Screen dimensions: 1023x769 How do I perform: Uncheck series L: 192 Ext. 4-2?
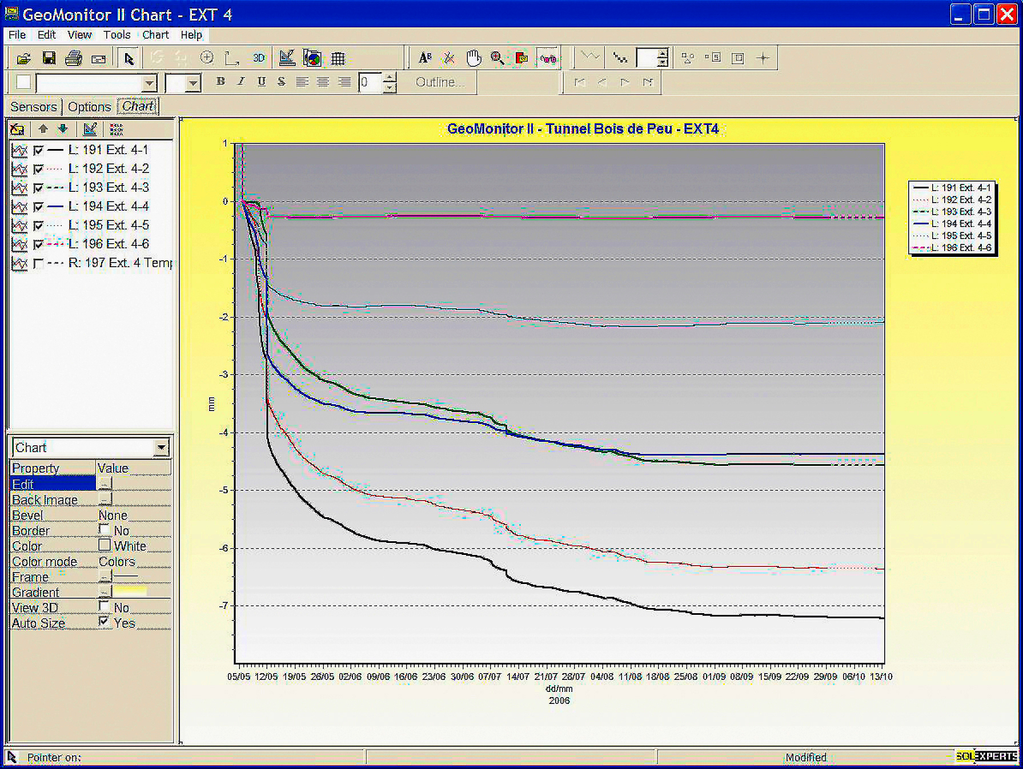point(39,170)
